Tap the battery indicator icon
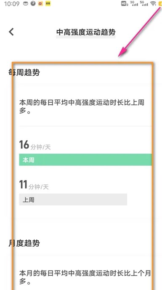The image size is (162, 290). 160,4
